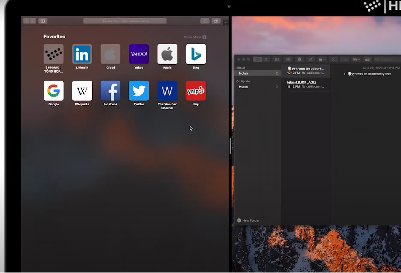Screen dimensions: 401x273
Task: Open the Google favorite icon
Action: point(54,91)
